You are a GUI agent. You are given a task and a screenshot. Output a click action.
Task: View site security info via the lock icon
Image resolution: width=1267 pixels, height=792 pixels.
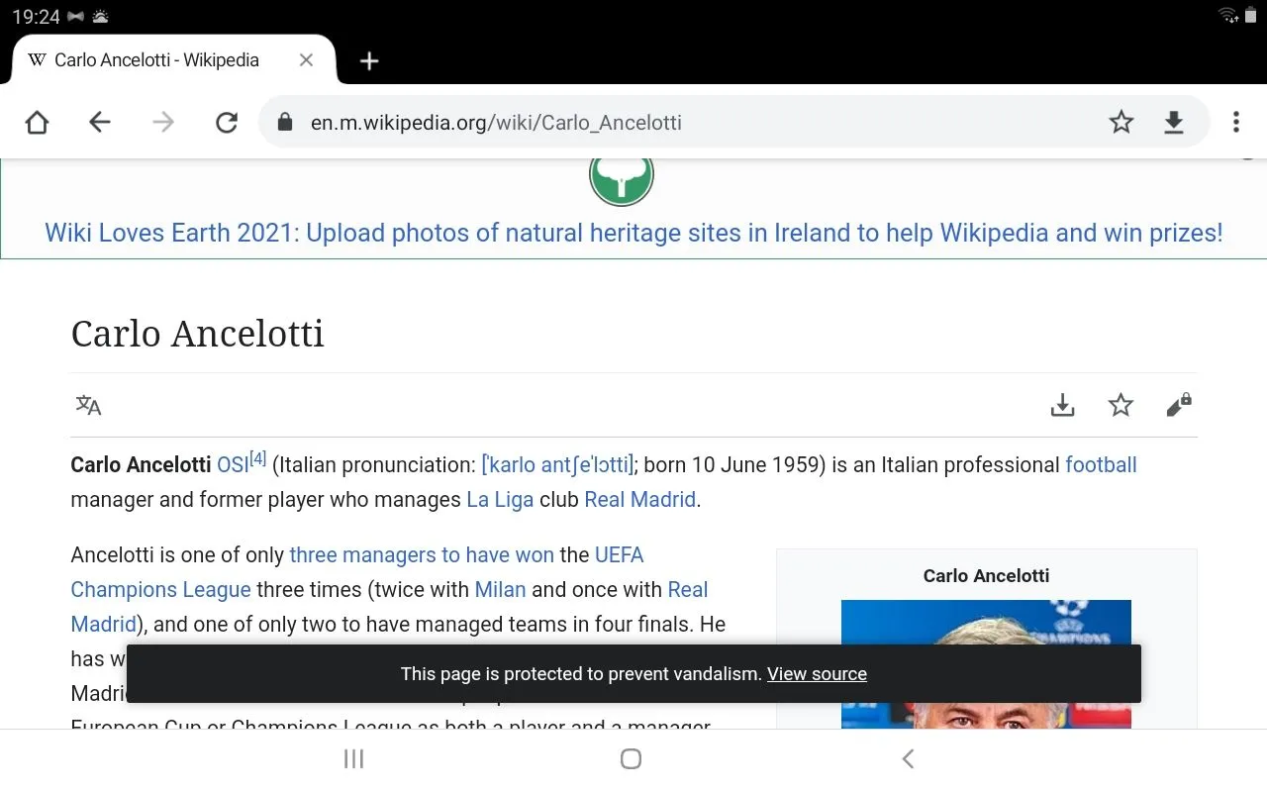coord(284,122)
